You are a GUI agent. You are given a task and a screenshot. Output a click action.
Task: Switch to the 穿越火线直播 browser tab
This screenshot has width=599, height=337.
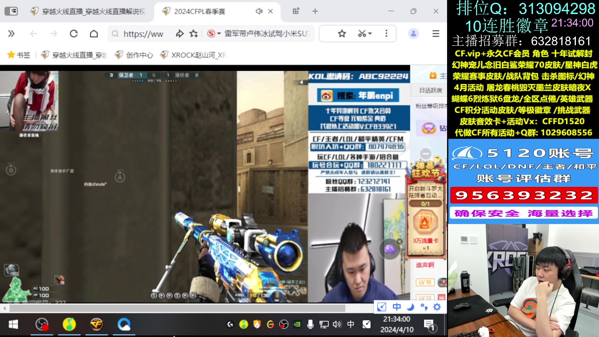coord(88,12)
